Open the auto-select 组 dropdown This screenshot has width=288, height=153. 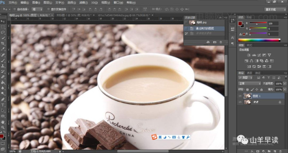[x=37, y=9]
